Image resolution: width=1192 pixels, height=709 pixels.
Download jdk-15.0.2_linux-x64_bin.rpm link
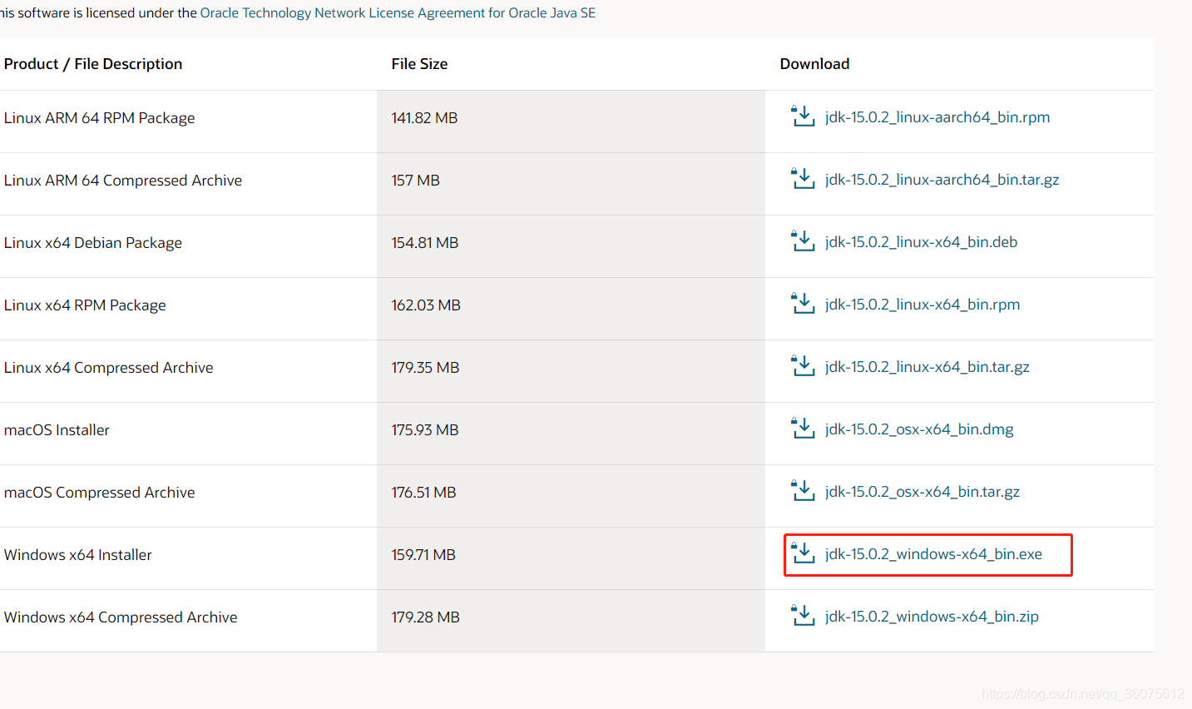[922, 305]
